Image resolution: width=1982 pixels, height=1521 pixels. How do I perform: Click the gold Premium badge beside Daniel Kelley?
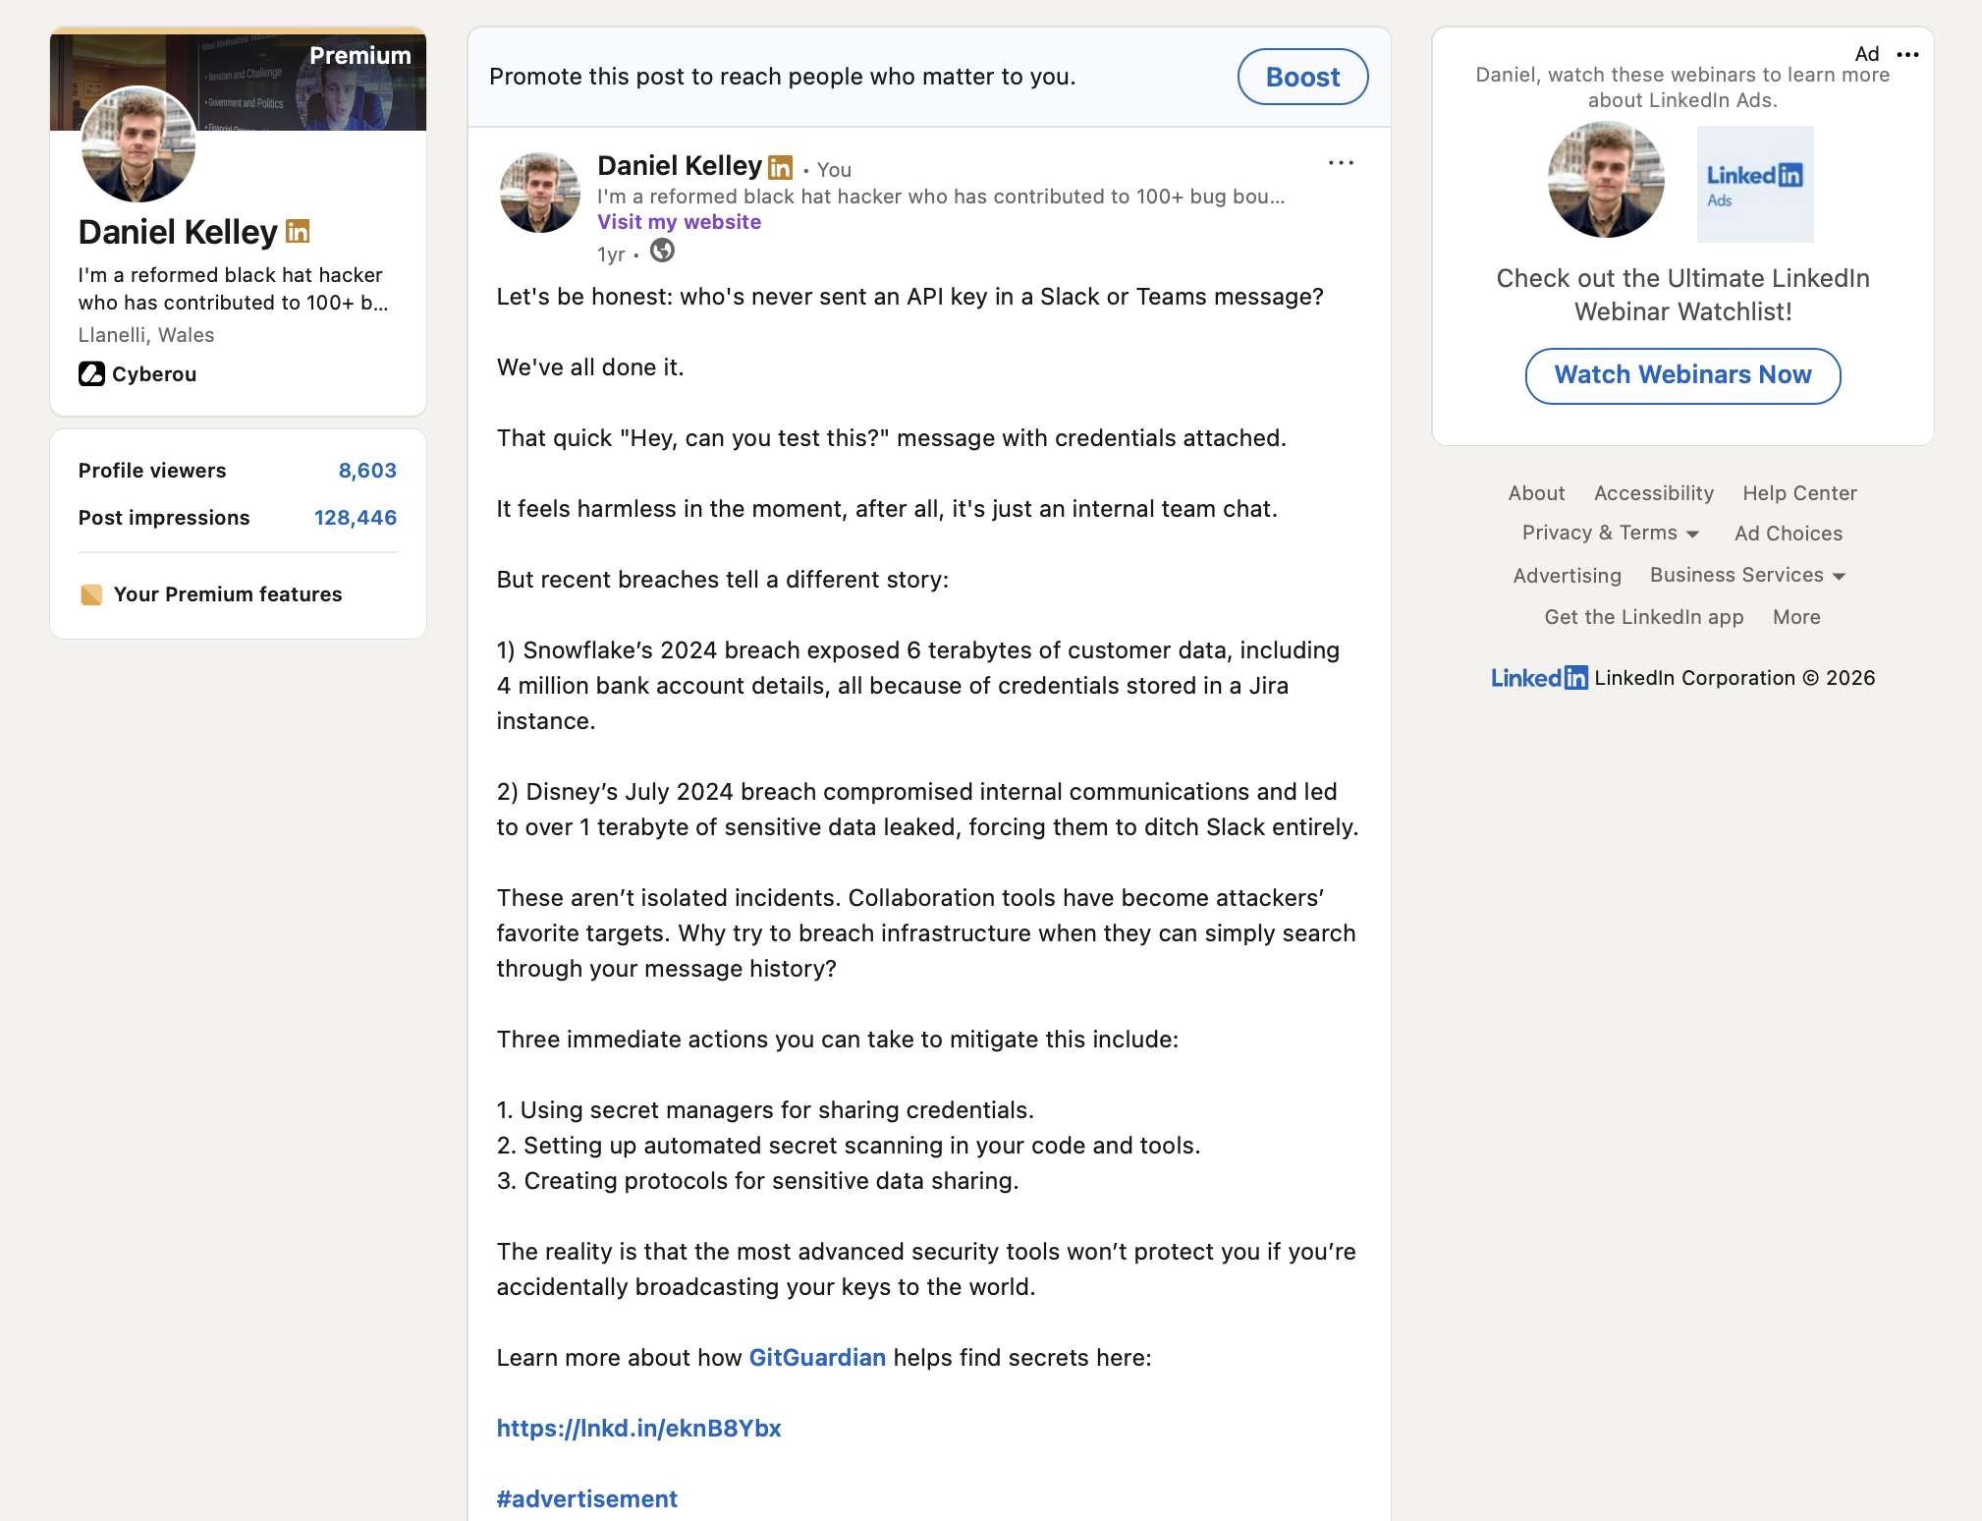point(298,232)
